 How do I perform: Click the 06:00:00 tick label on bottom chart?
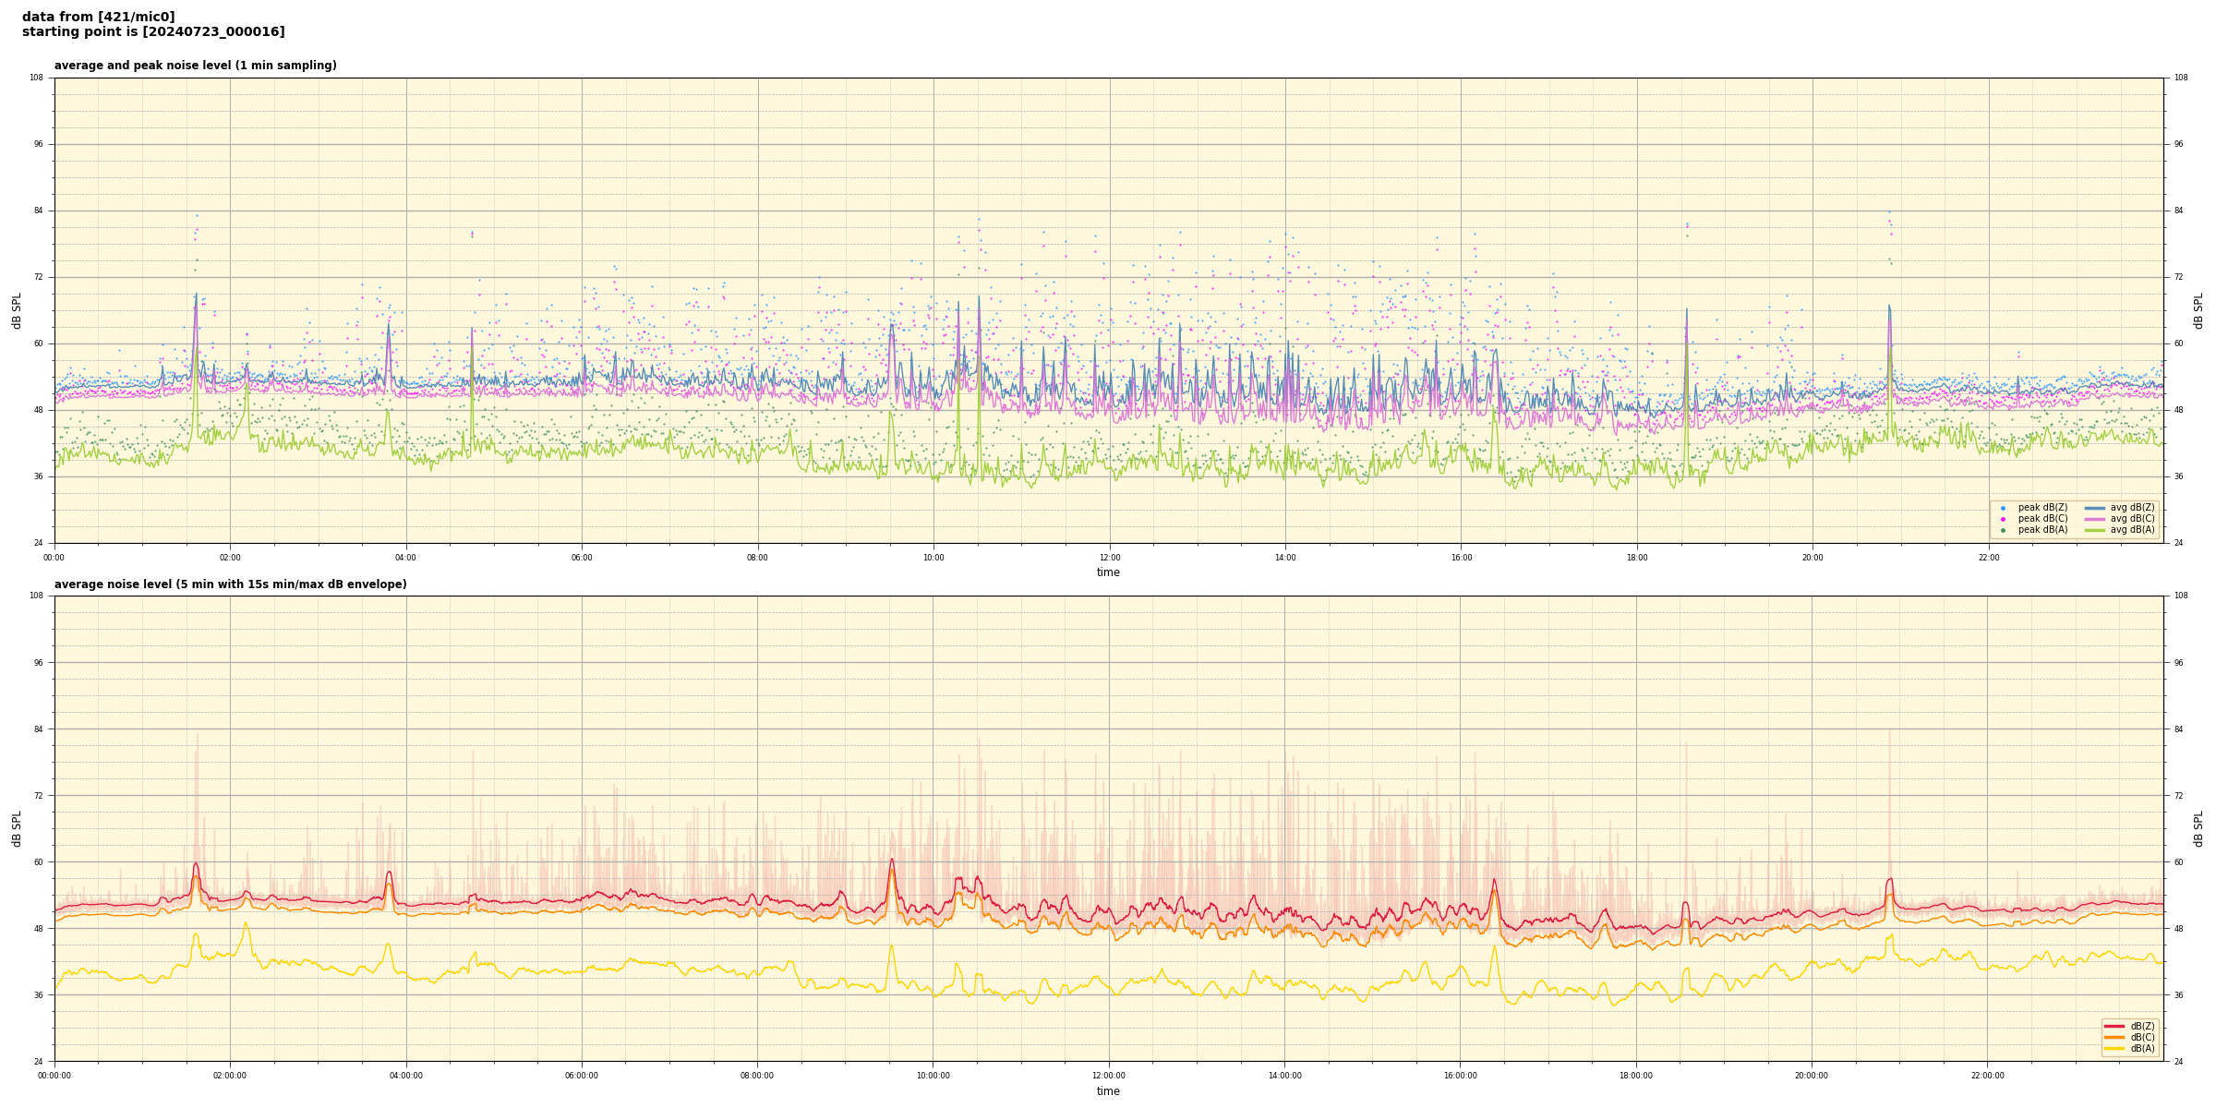coord(582,1076)
